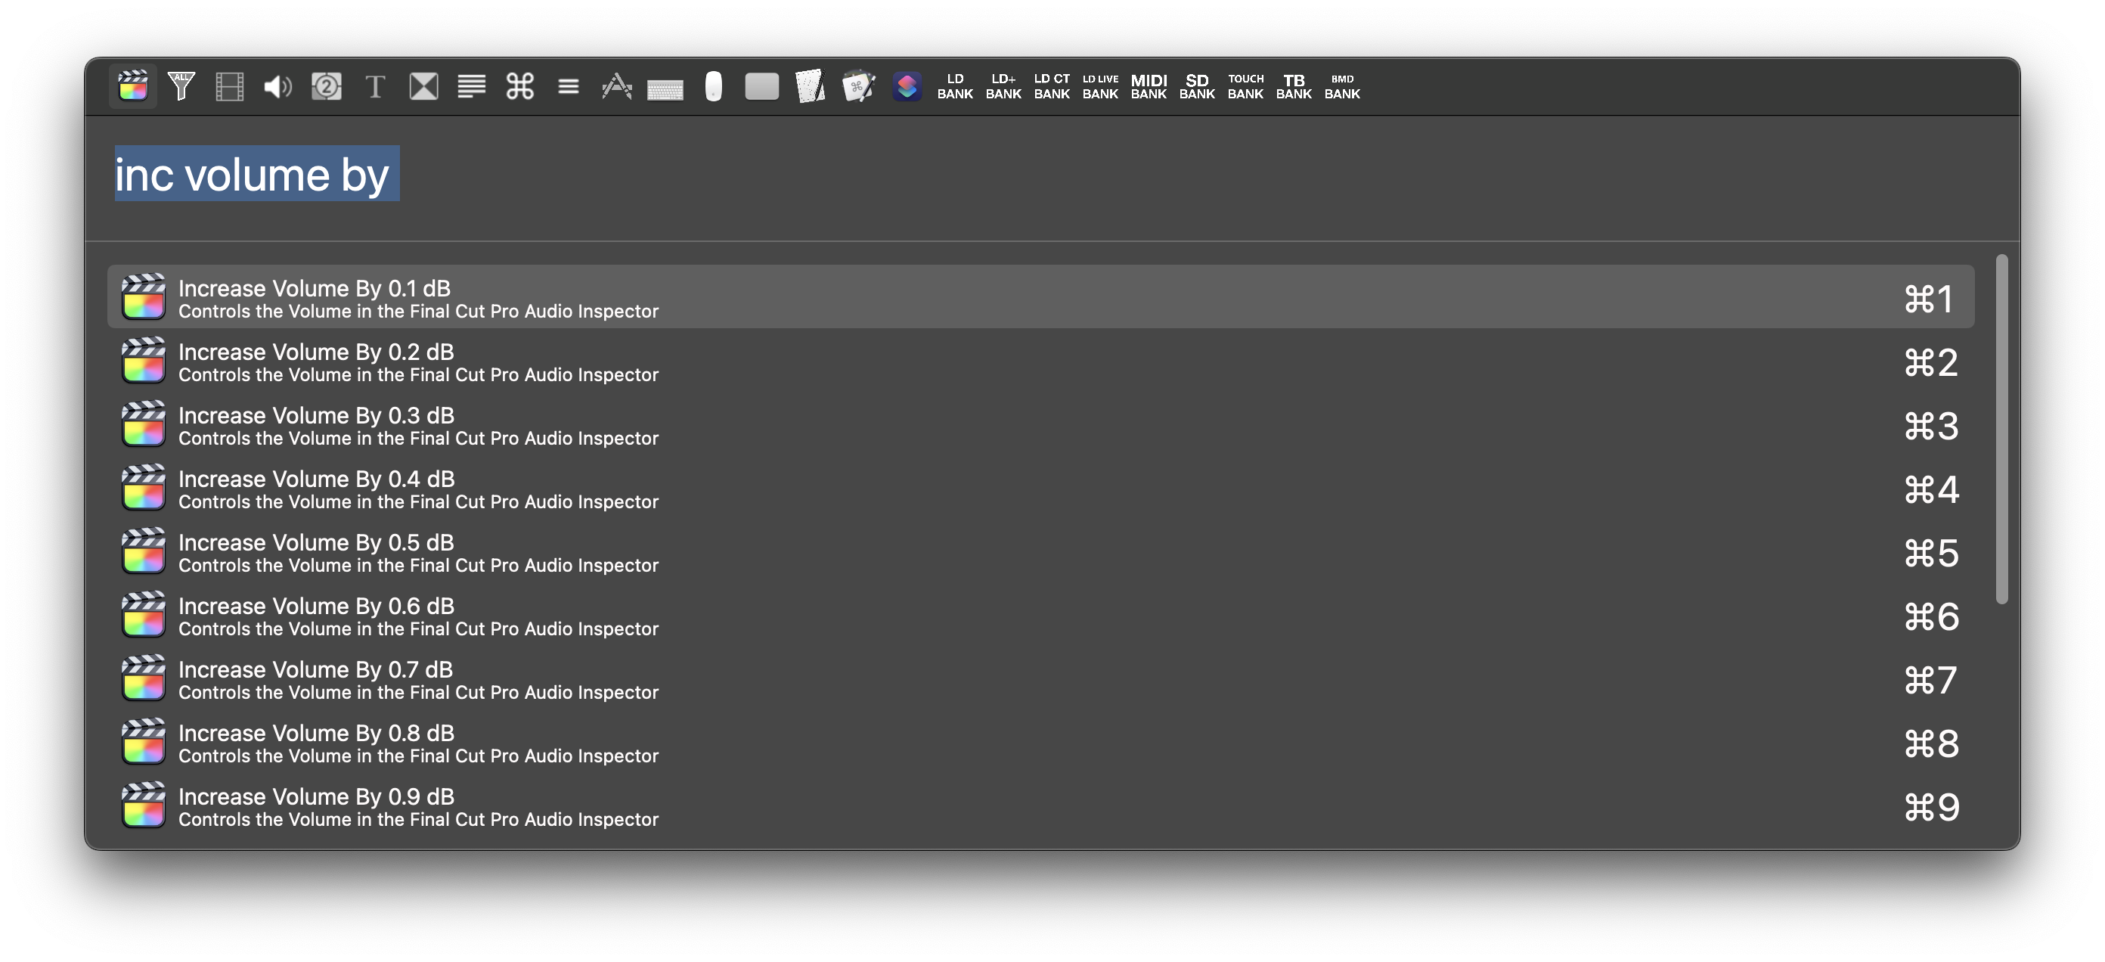Select the App Store applications icon
This screenshot has height=962, width=2105.
[x=617, y=85]
